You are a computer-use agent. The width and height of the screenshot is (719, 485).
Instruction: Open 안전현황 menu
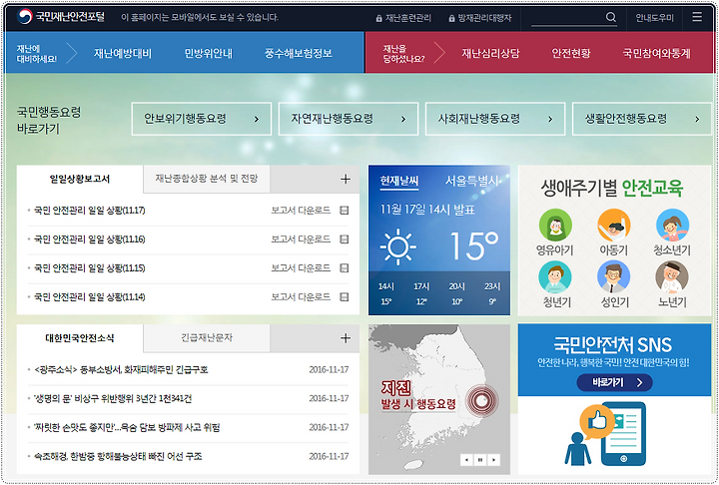571,53
